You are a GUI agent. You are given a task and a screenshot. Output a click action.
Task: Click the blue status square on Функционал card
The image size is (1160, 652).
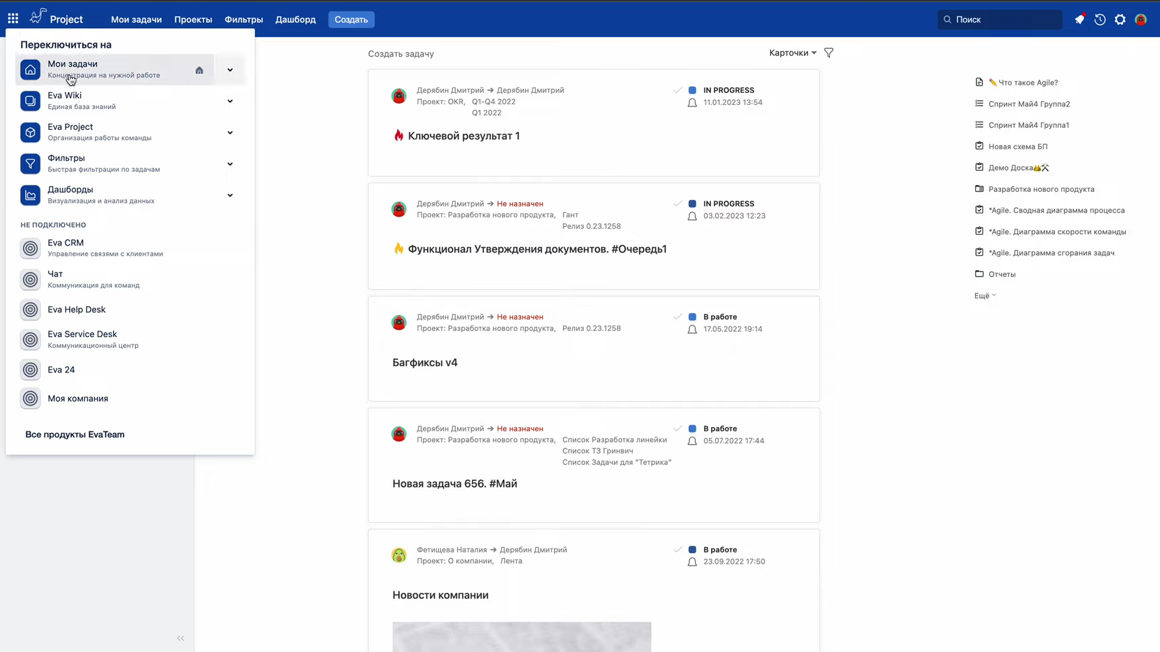(x=692, y=204)
